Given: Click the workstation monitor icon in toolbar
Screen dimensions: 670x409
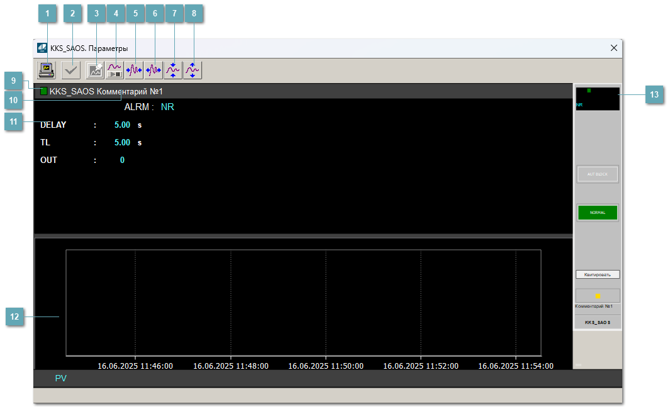Looking at the screenshot, I should coord(47,70).
